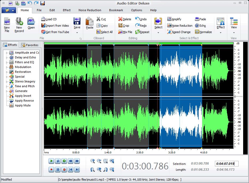
Task: Apply the Amplify effect
Action: (x=174, y=19)
